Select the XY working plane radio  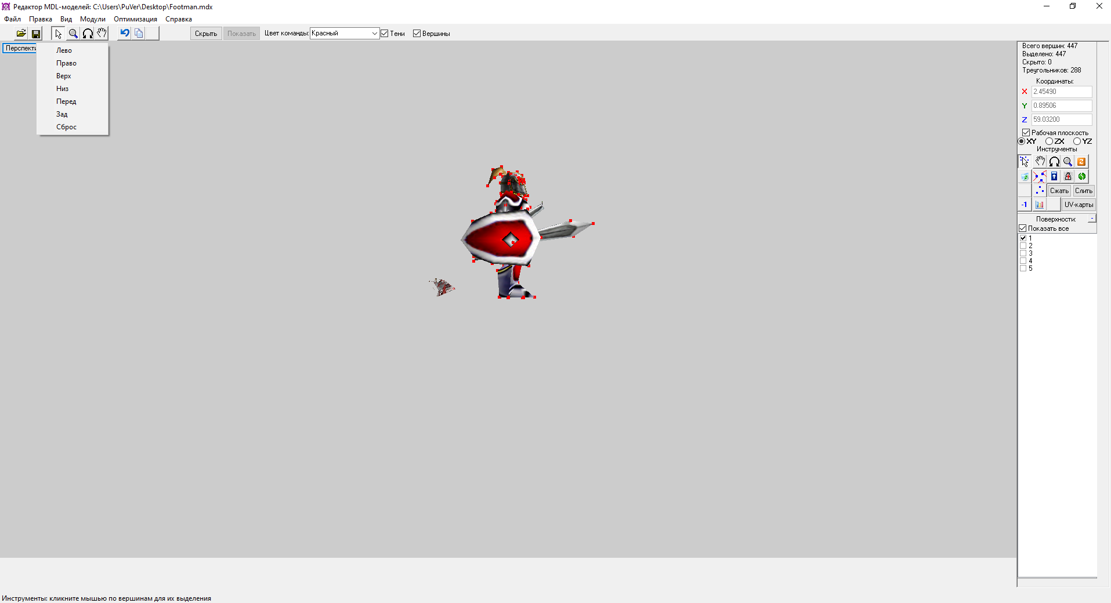[1022, 141]
